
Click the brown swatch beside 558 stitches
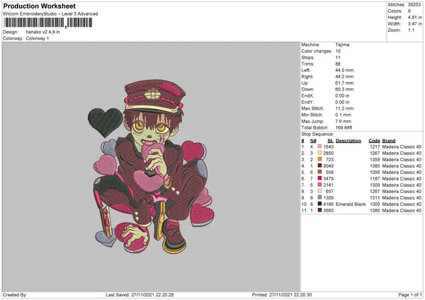319,172
